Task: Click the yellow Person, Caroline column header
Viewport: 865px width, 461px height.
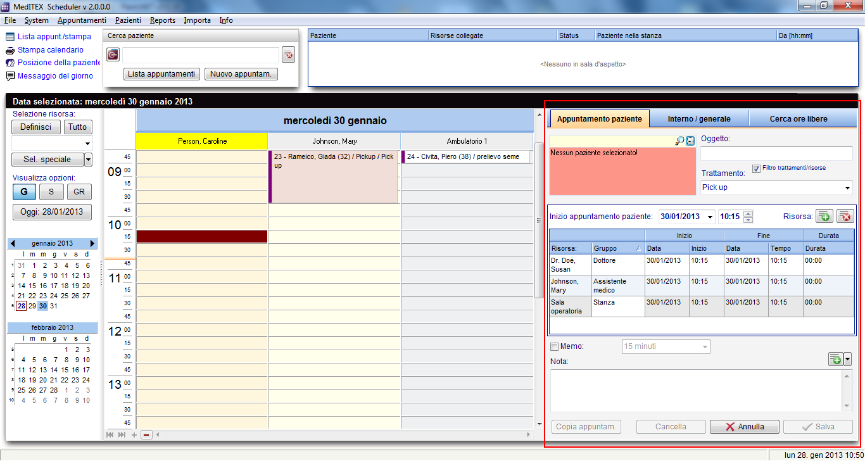Action: pyautogui.click(x=202, y=141)
